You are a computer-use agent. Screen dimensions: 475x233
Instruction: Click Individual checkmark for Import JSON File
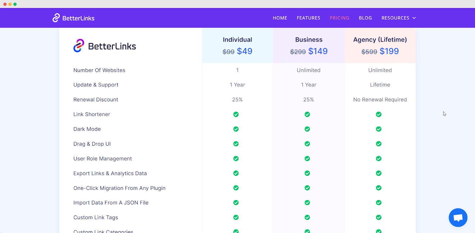[236, 203]
